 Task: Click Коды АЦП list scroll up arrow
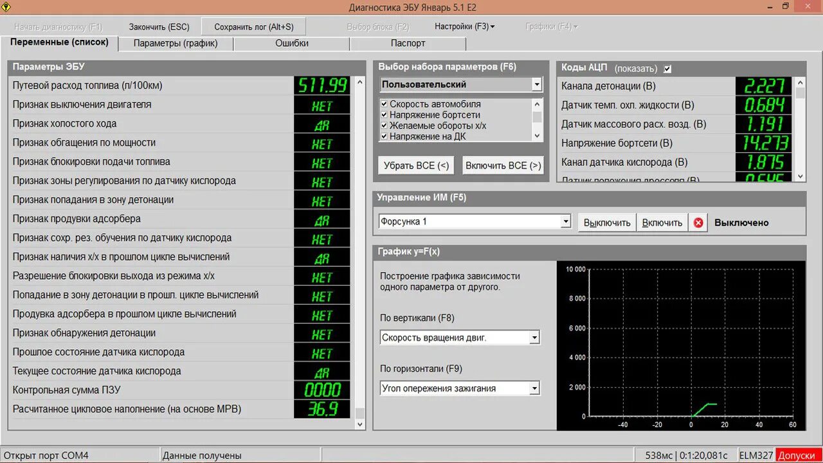[800, 82]
